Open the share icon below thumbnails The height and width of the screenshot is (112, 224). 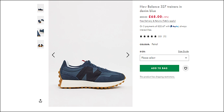tap(40, 101)
